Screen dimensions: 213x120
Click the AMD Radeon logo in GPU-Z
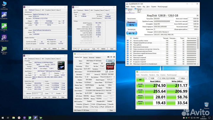click(110, 66)
